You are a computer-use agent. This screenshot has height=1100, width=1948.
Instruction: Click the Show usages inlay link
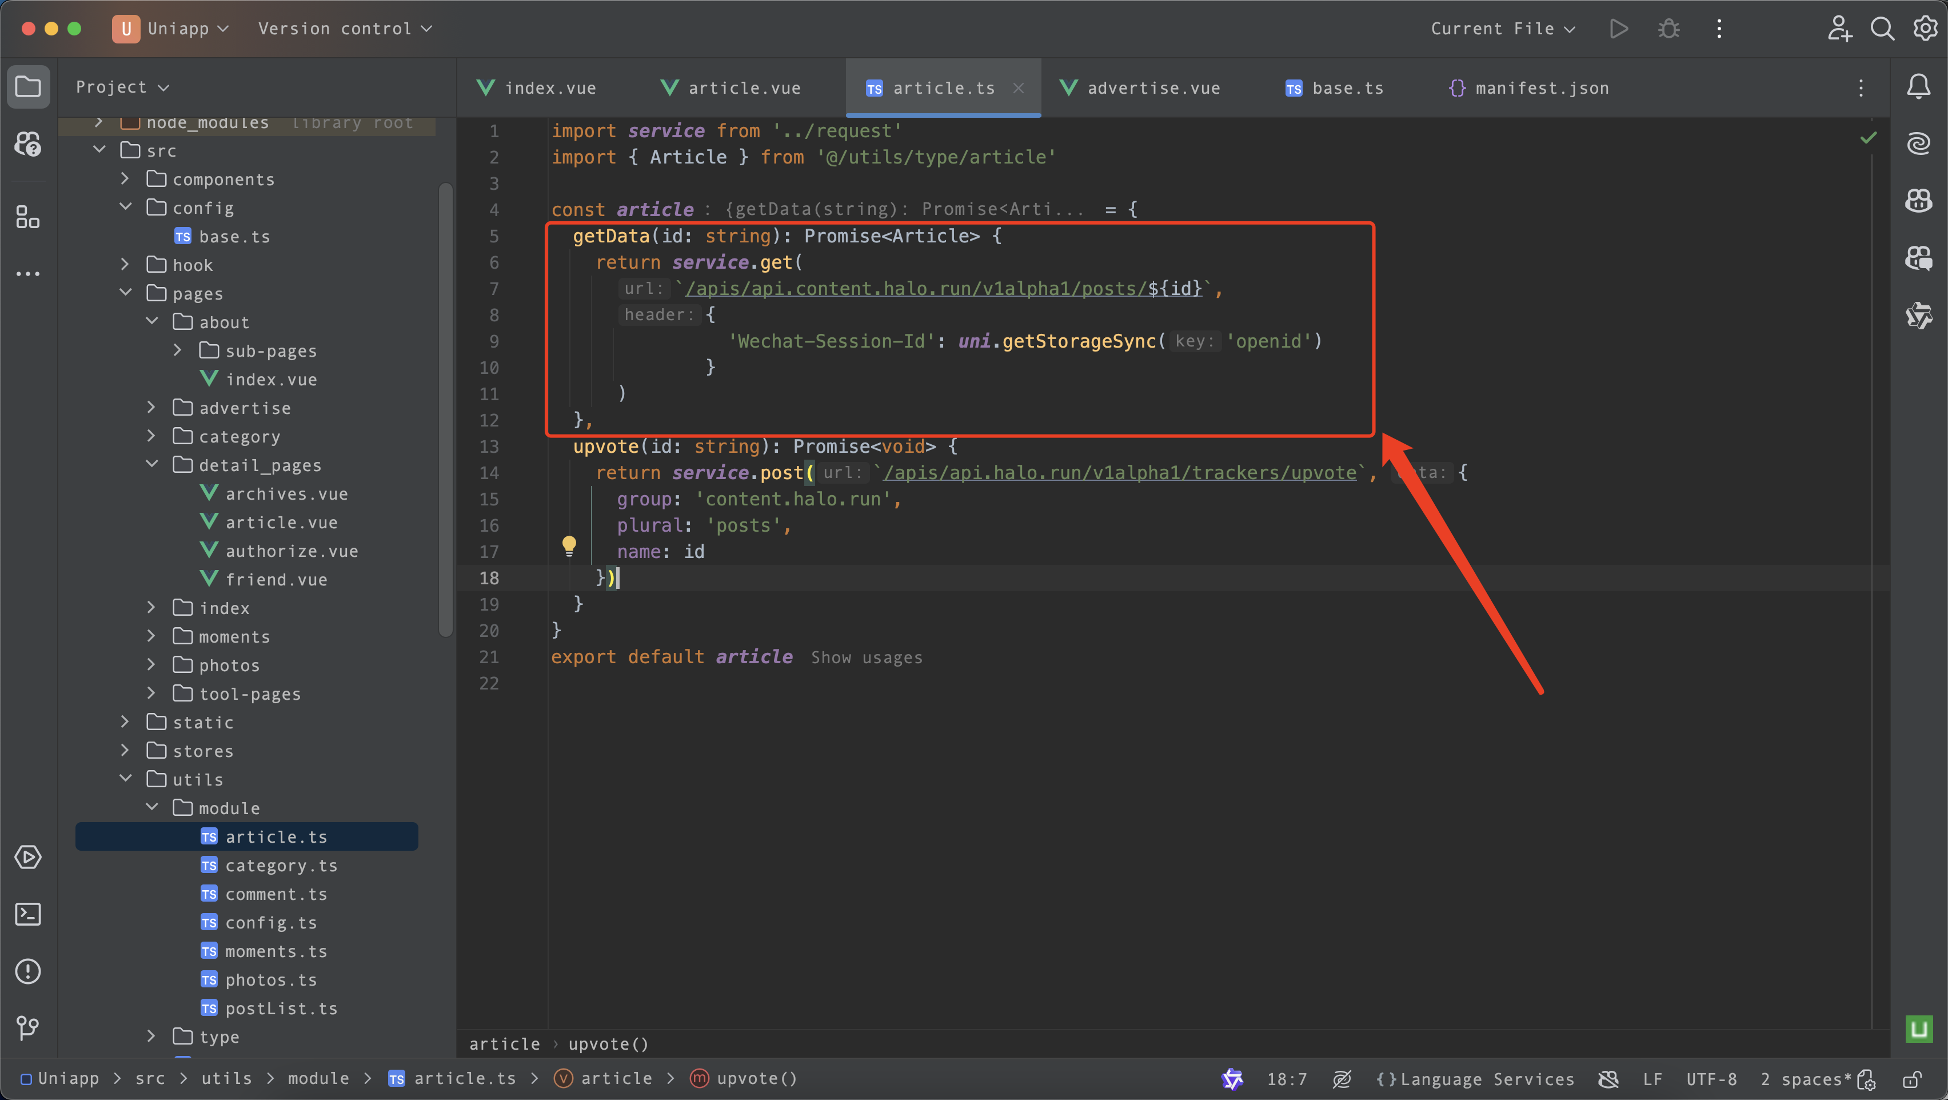867,657
